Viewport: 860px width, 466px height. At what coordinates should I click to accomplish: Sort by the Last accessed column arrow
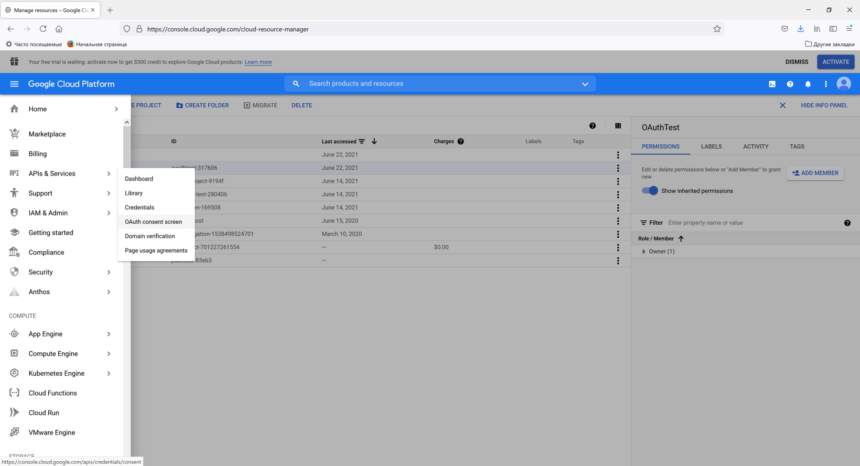pyautogui.click(x=374, y=141)
